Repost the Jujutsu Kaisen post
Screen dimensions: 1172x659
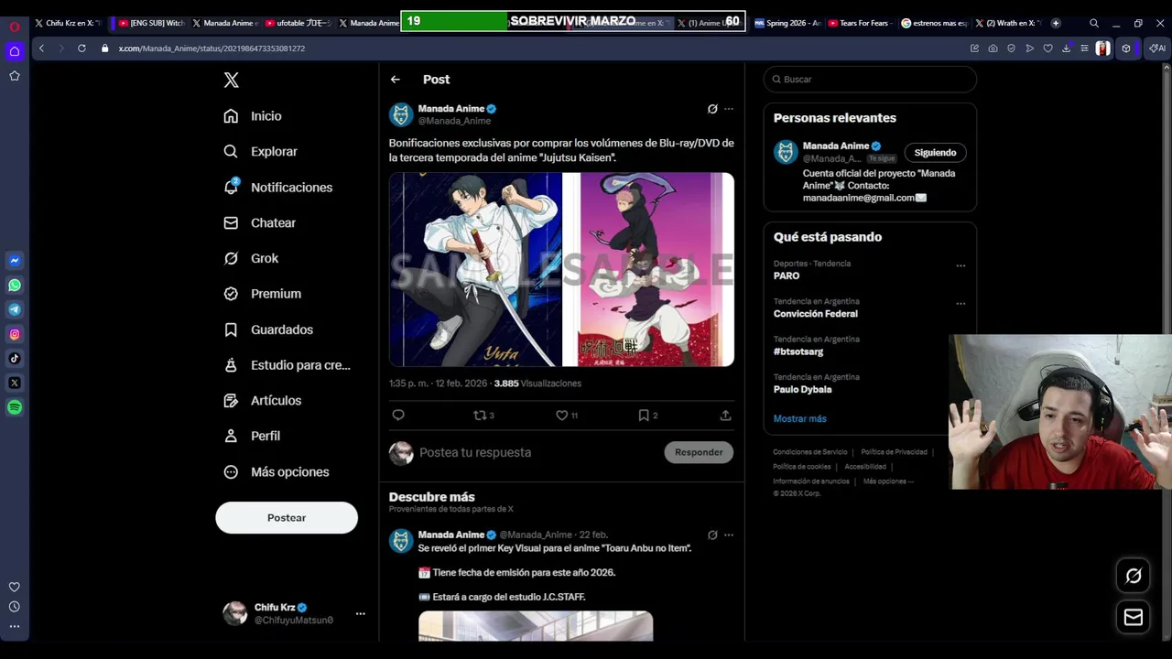[x=483, y=416]
